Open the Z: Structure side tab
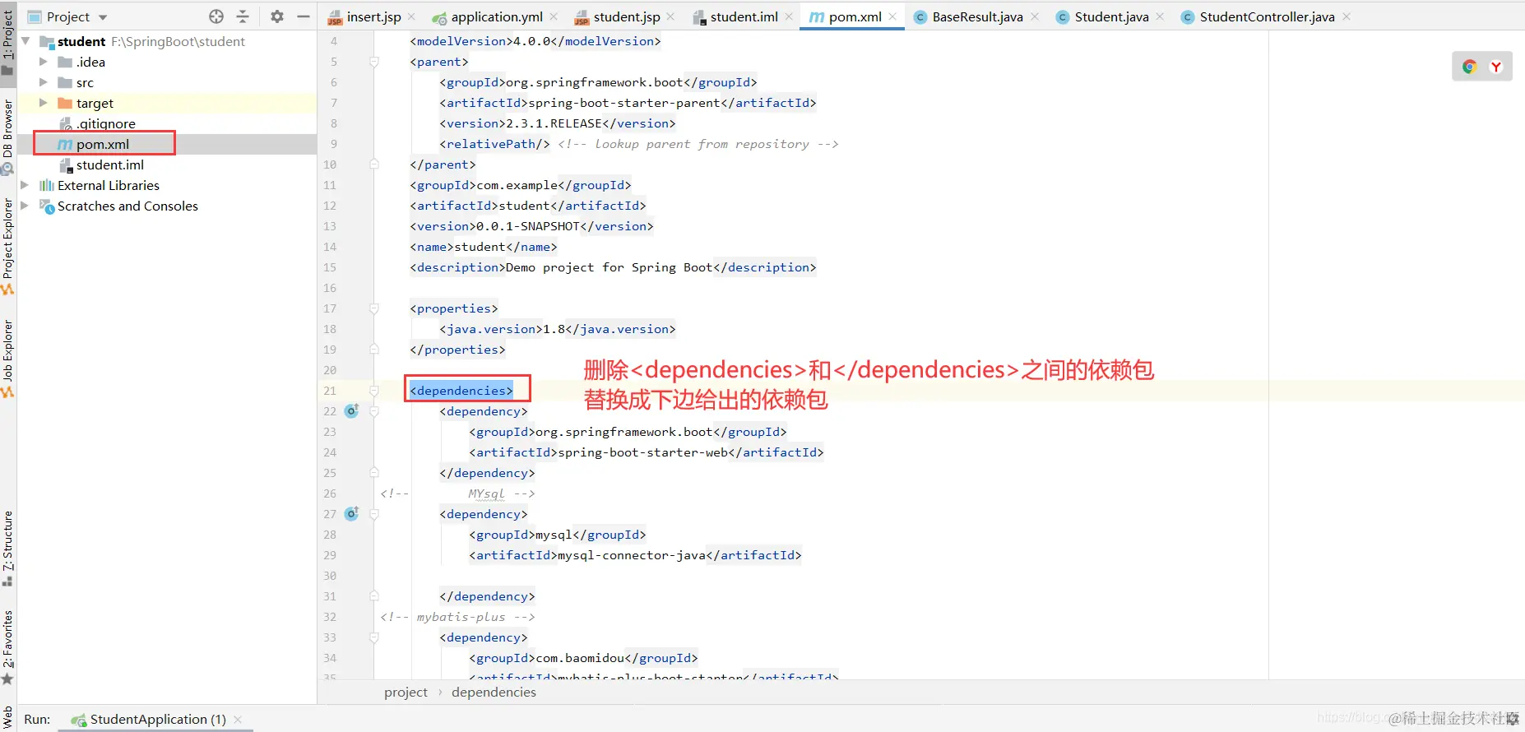Viewport: 1525px width, 732px height. click(8, 548)
